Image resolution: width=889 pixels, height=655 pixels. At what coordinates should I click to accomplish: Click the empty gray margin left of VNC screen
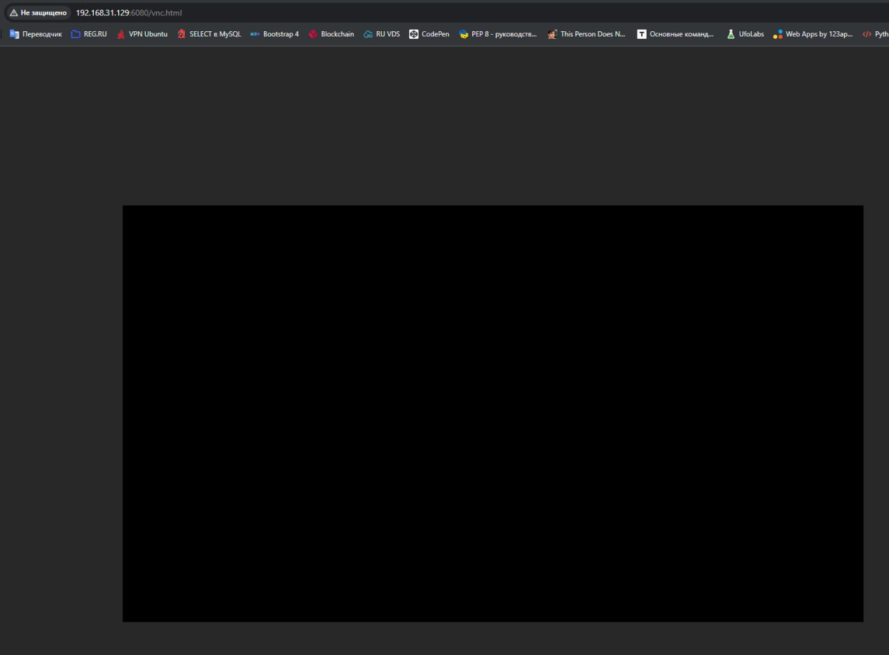click(x=61, y=413)
